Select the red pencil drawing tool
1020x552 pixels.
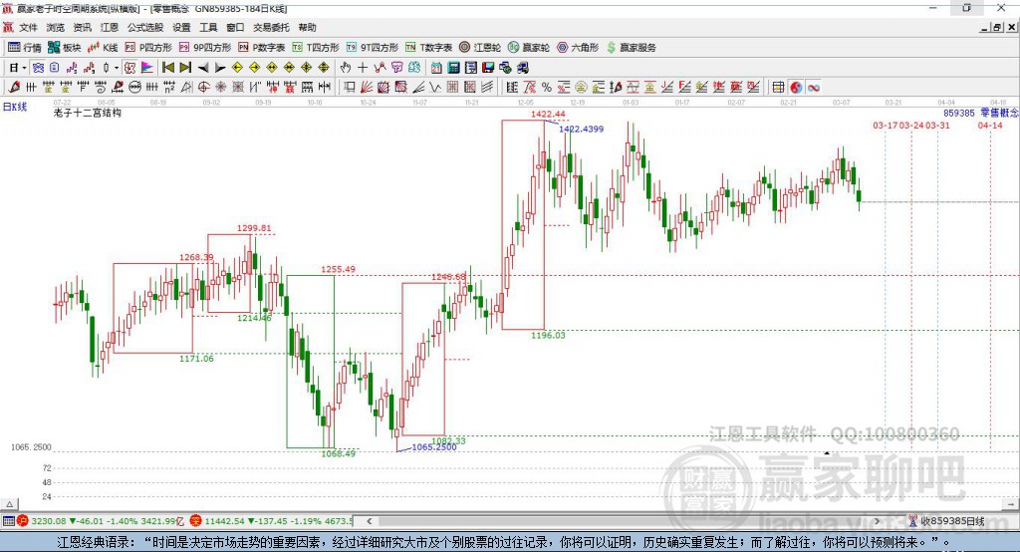coord(14,88)
